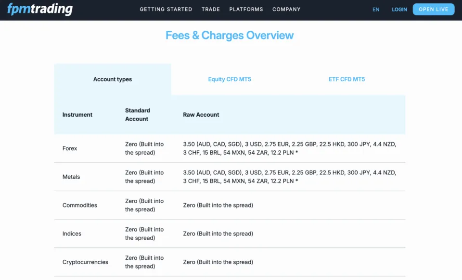Open the TRADE menu

click(x=211, y=9)
